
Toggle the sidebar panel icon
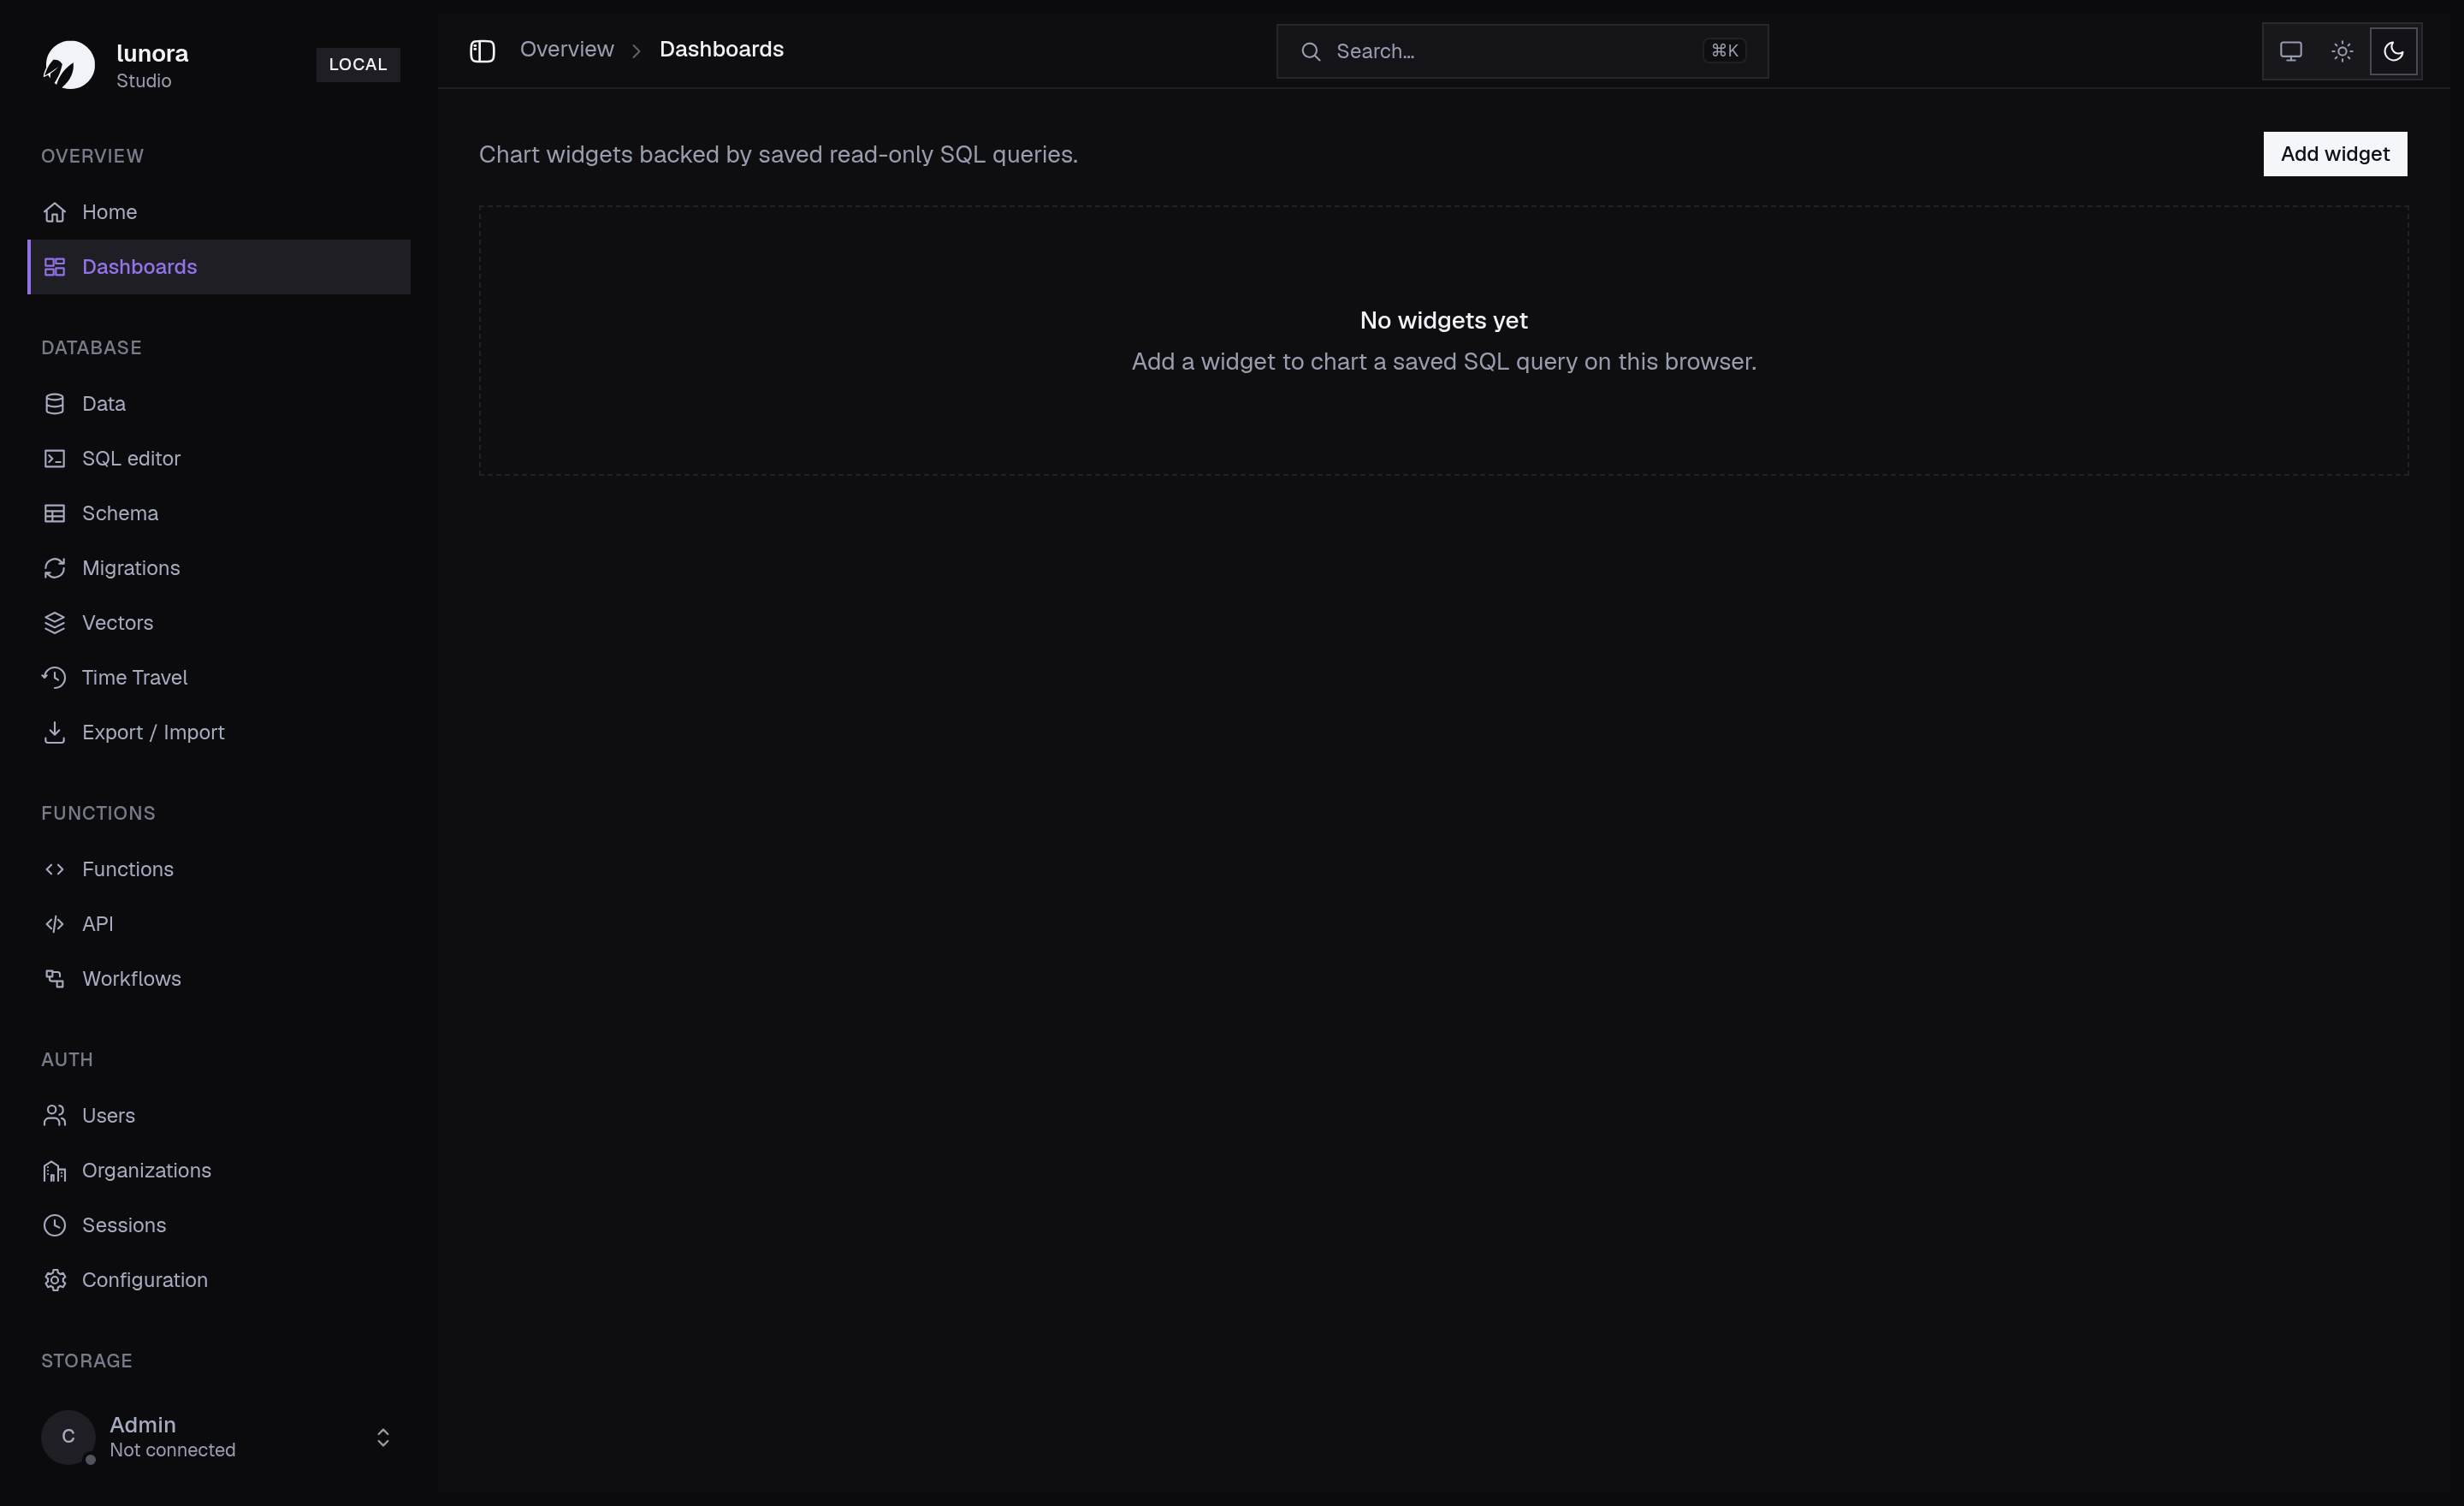(x=482, y=51)
